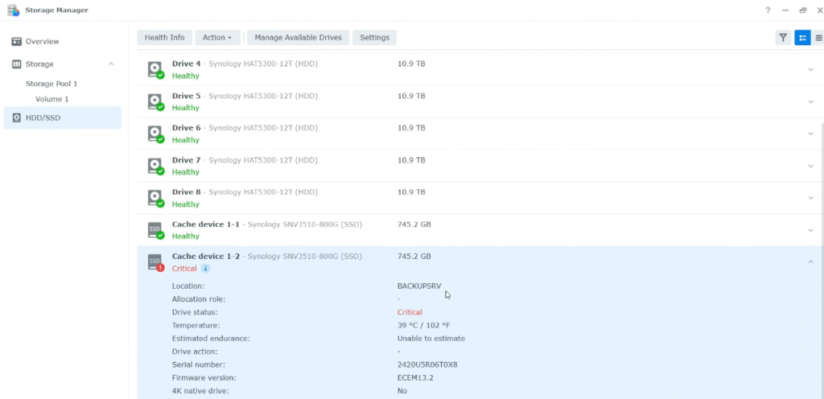Click the Drive 5 healthy disk icon
The height and width of the screenshot is (399, 824).
(x=155, y=102)
